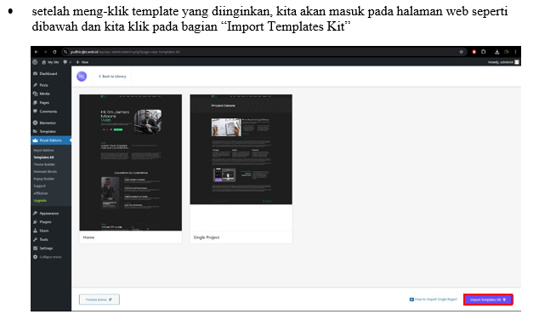Open the Home template thumbnail
539x320 pixels.
point(131,163)
